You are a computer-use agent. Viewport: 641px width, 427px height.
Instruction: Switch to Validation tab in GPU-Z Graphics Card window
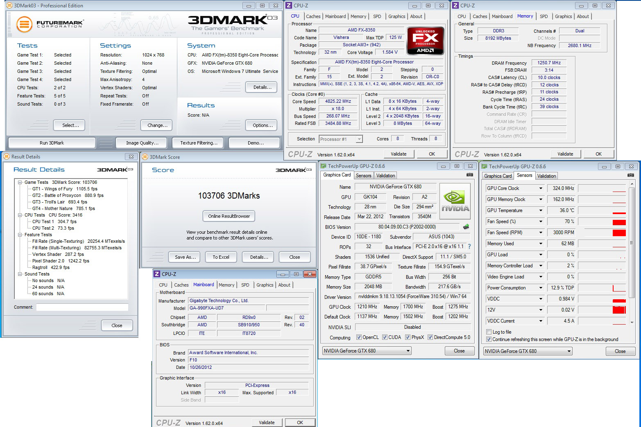pos(385,176)
